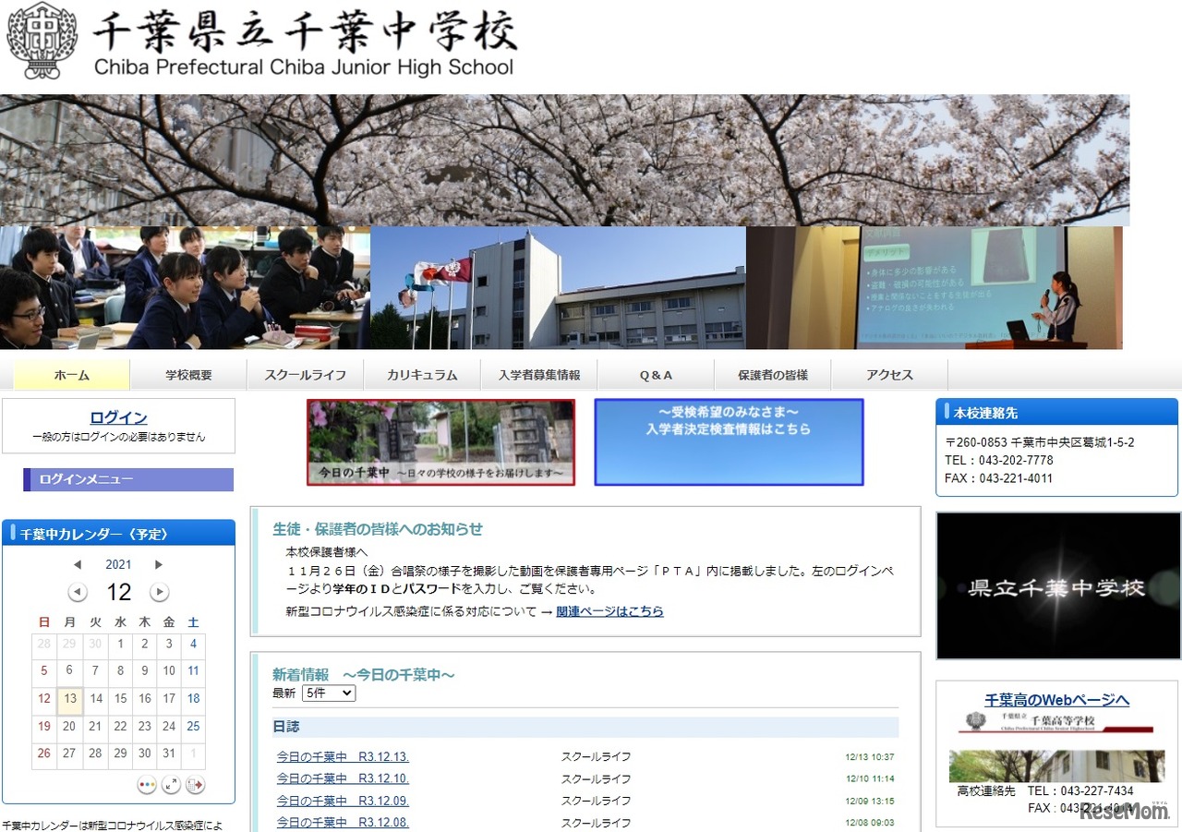The height and width of the screenshot is (832, 1182).
Task: Click the three colored dots calendar icon
Action: (x=146, y=785)
